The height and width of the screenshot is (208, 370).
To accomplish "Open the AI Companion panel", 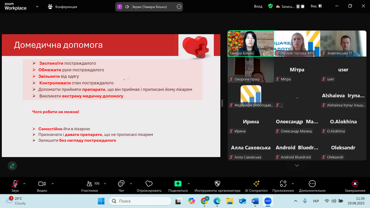I will [x=256, y=184].
